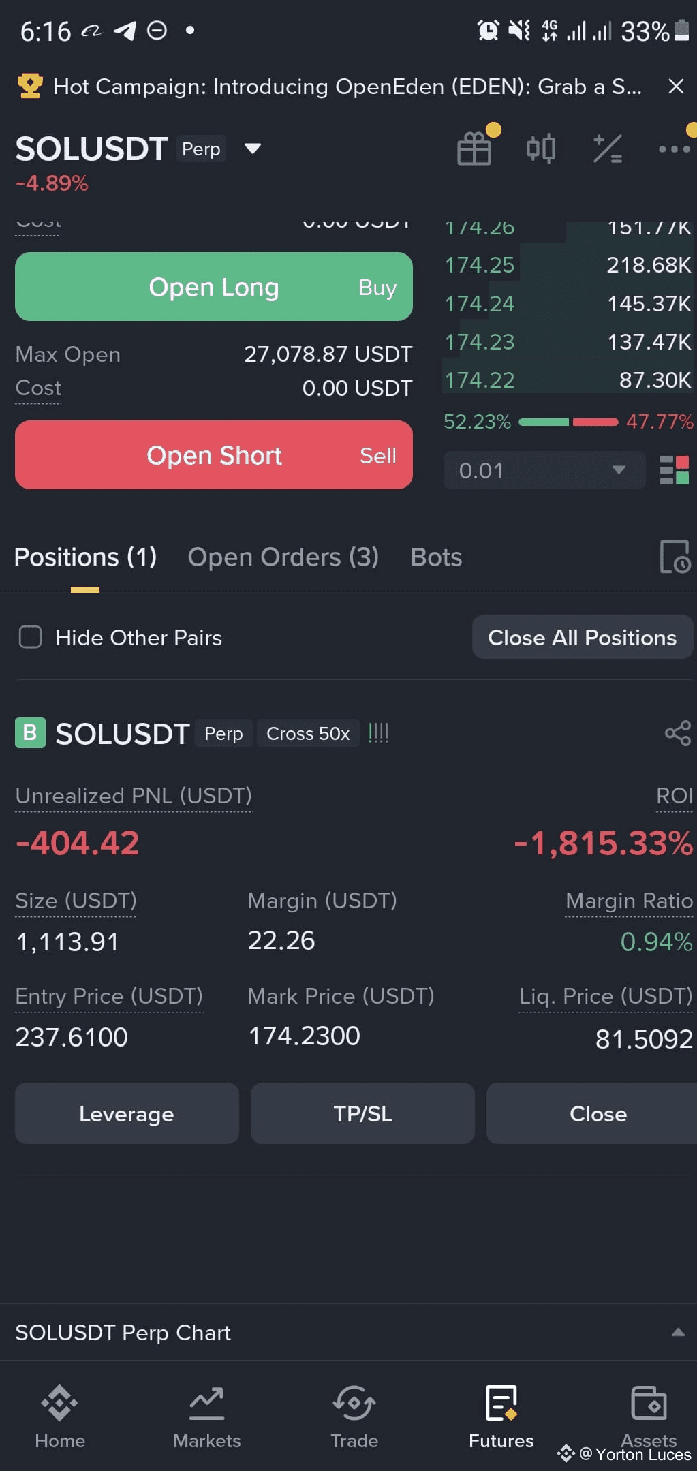Open the three-dot more options menu

(x=674, y=149)
